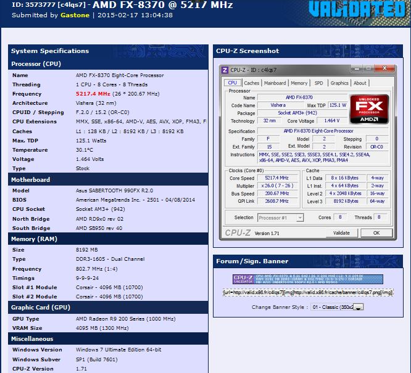Image resolution: width=411 pixels, height=373 pixels.
Task: Click the '125.1 Watts' Max TDP value
Action: point(91,141)
